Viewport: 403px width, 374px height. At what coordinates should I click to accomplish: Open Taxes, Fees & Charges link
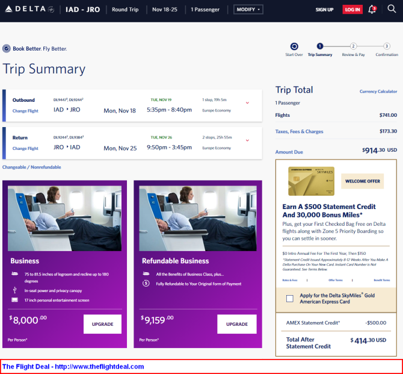[299, 131]
